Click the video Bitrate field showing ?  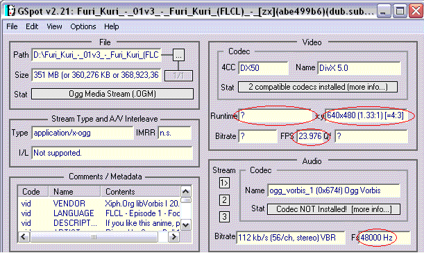257,136
